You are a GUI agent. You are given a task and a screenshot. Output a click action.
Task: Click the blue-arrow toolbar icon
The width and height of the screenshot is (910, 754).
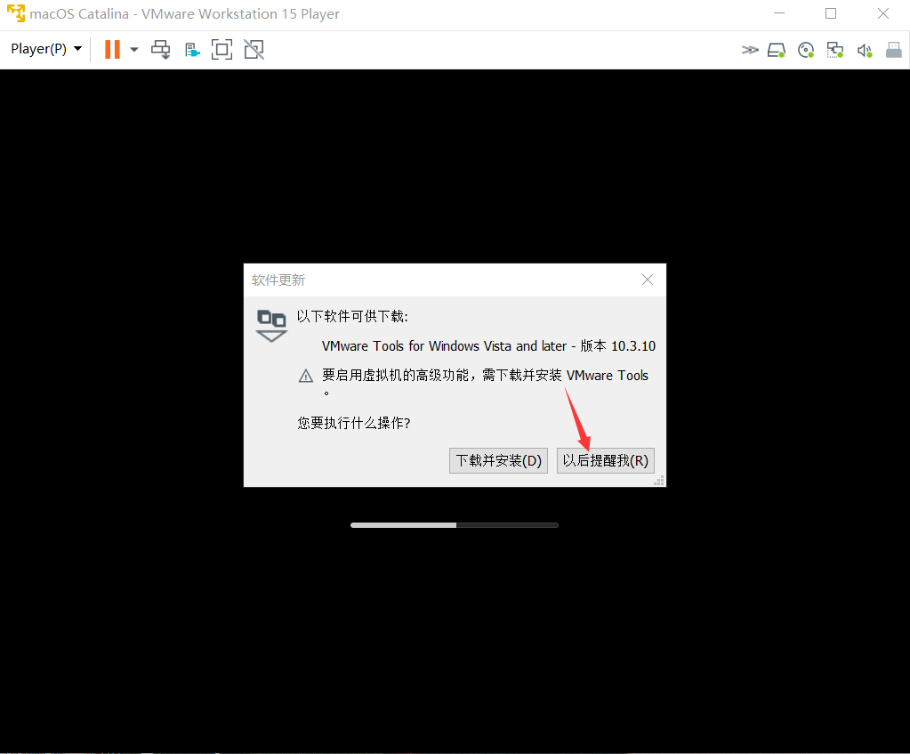[191, 50]
